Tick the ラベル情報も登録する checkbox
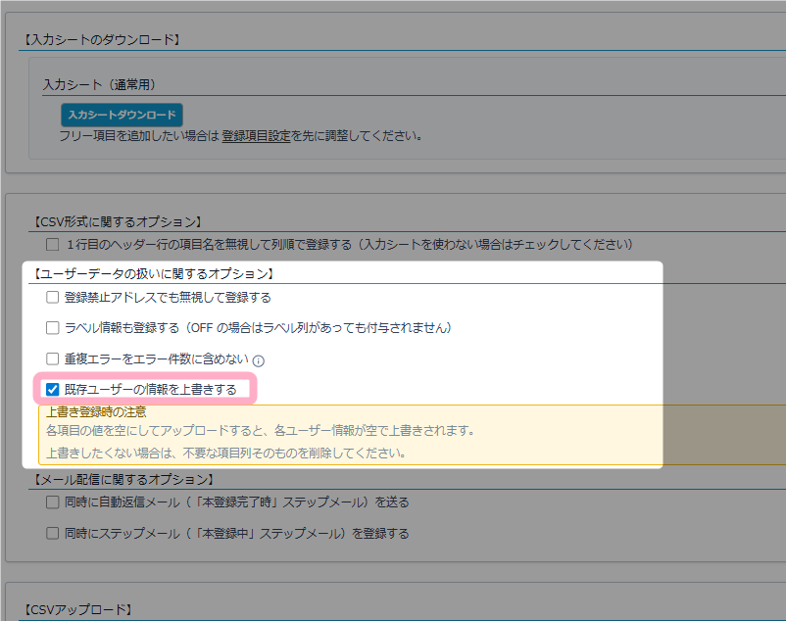The height and width of the screenshot is (621, 786). pyautogui.click(x=53, y=327)
